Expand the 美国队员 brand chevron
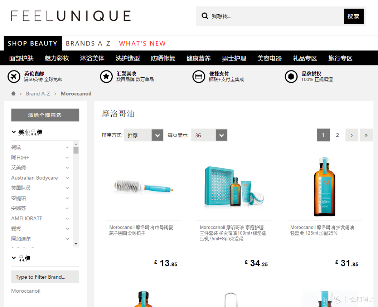 click(x=68, y=188)
